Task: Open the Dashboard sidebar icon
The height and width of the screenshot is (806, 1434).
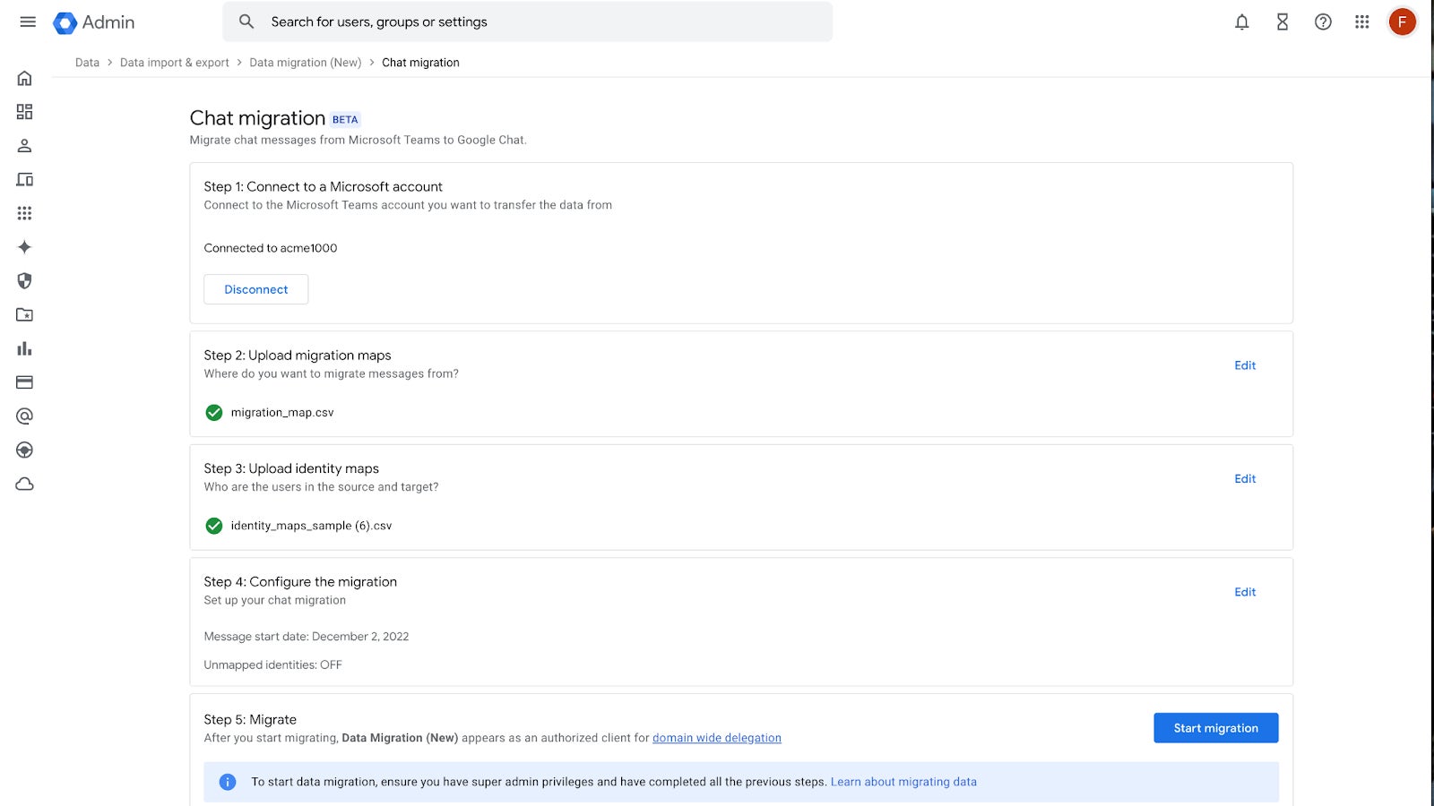Action: point(24,112)
